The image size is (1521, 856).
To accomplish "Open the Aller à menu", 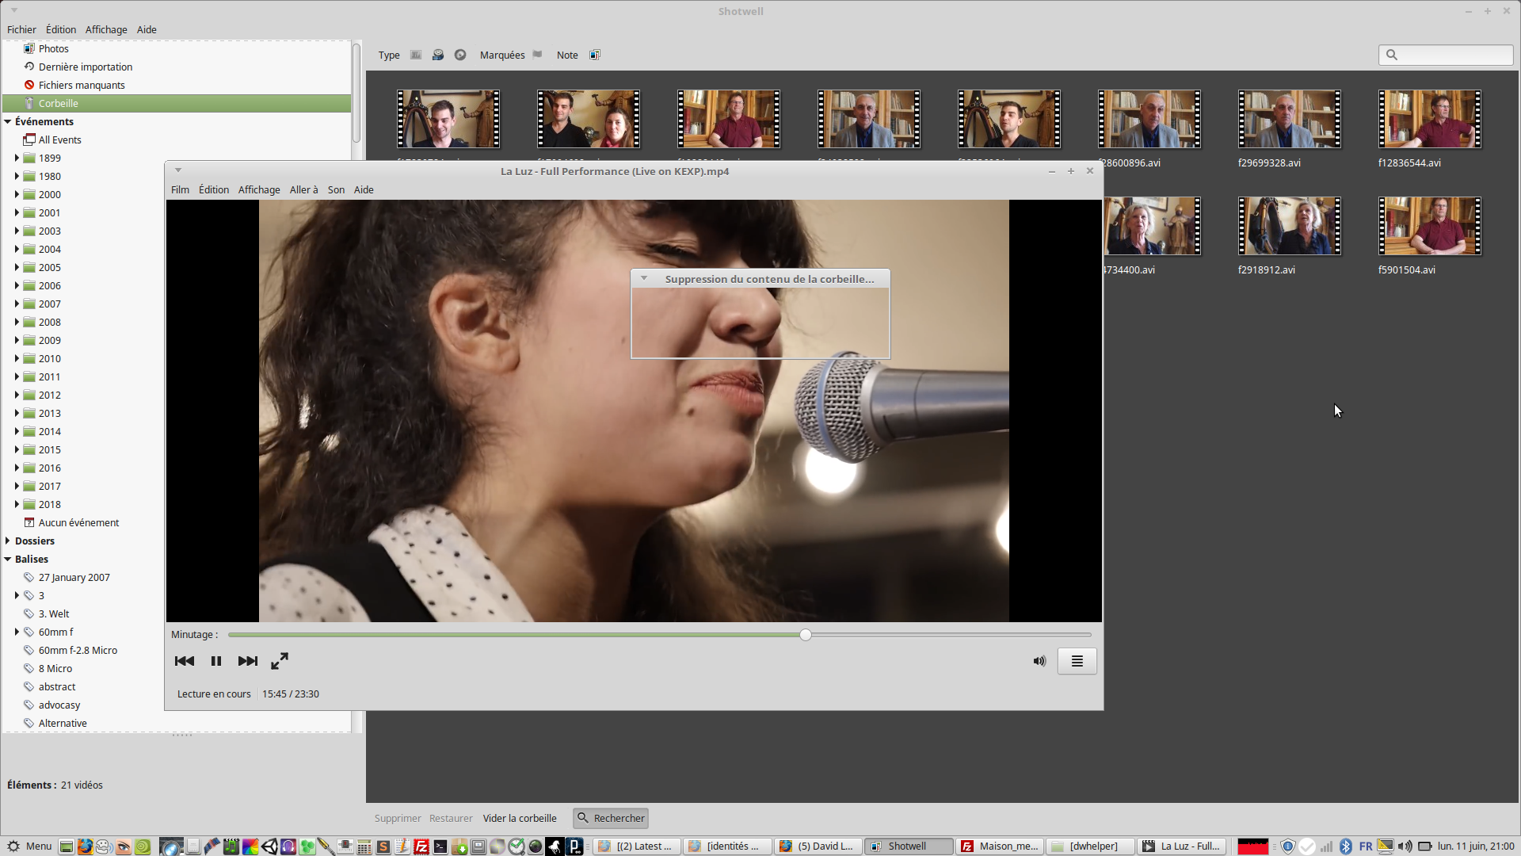I will pyautogui.click(x=303, y=189).
